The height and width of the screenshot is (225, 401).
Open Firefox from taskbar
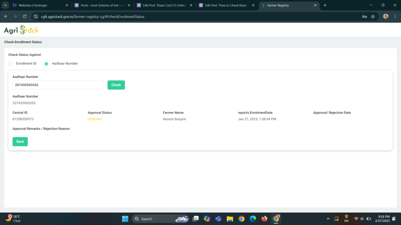coord(264,219)
